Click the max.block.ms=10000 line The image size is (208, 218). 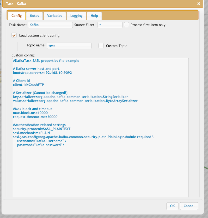pyautogui.click(x=30, y=113)
